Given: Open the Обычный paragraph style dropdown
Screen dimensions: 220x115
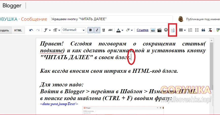Looking at the screenshot, I should (74, 30).
